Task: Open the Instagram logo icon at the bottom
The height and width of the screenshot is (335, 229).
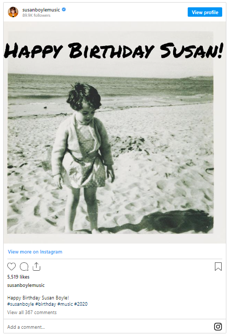Action: tap(218, 327)
